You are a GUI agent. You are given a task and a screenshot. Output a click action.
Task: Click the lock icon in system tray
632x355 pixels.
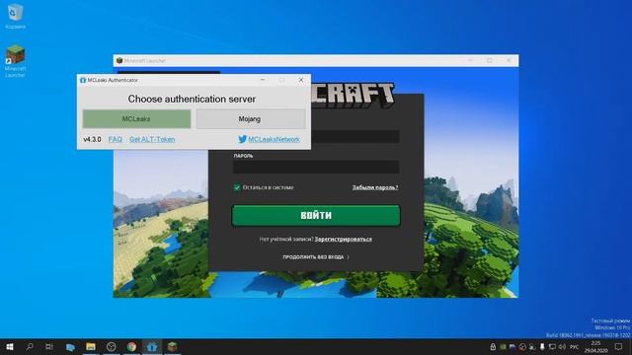tap(493, 347)
